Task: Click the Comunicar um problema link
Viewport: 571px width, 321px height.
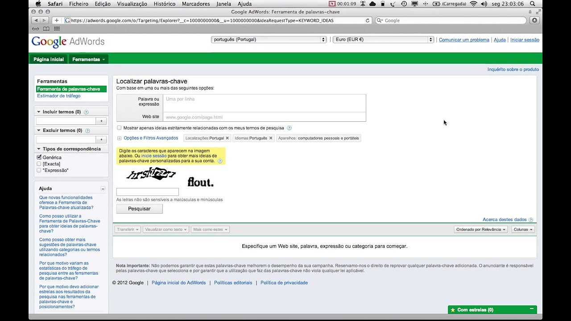Action: [464, 40]
